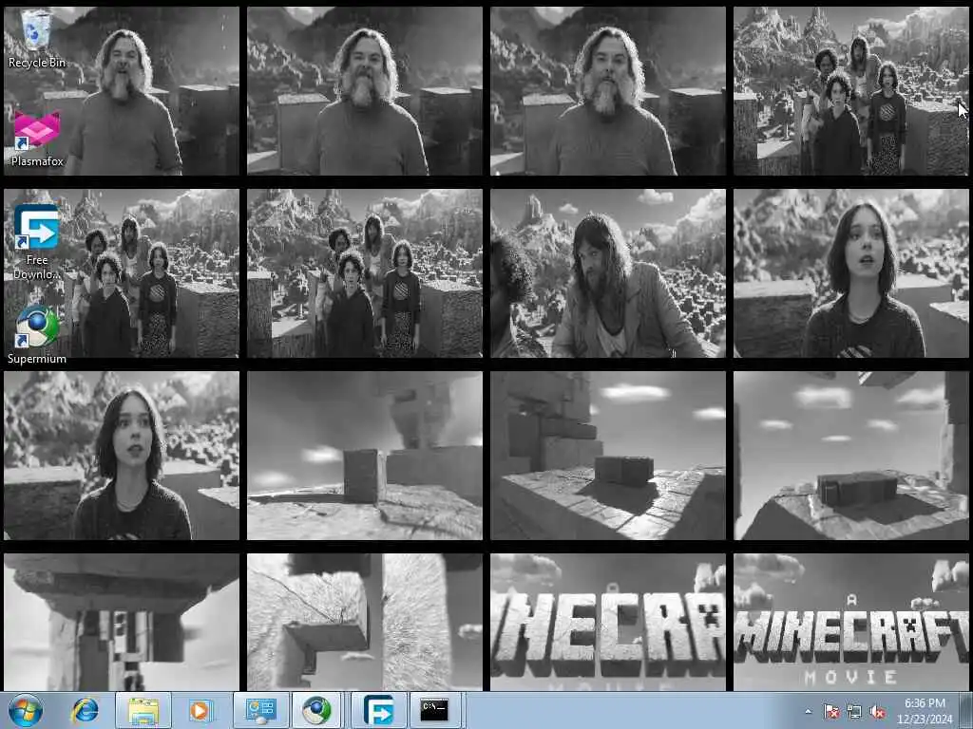Open the Action Center flag icon
This screenshot has width=973, height=729.
pos(830,712)
